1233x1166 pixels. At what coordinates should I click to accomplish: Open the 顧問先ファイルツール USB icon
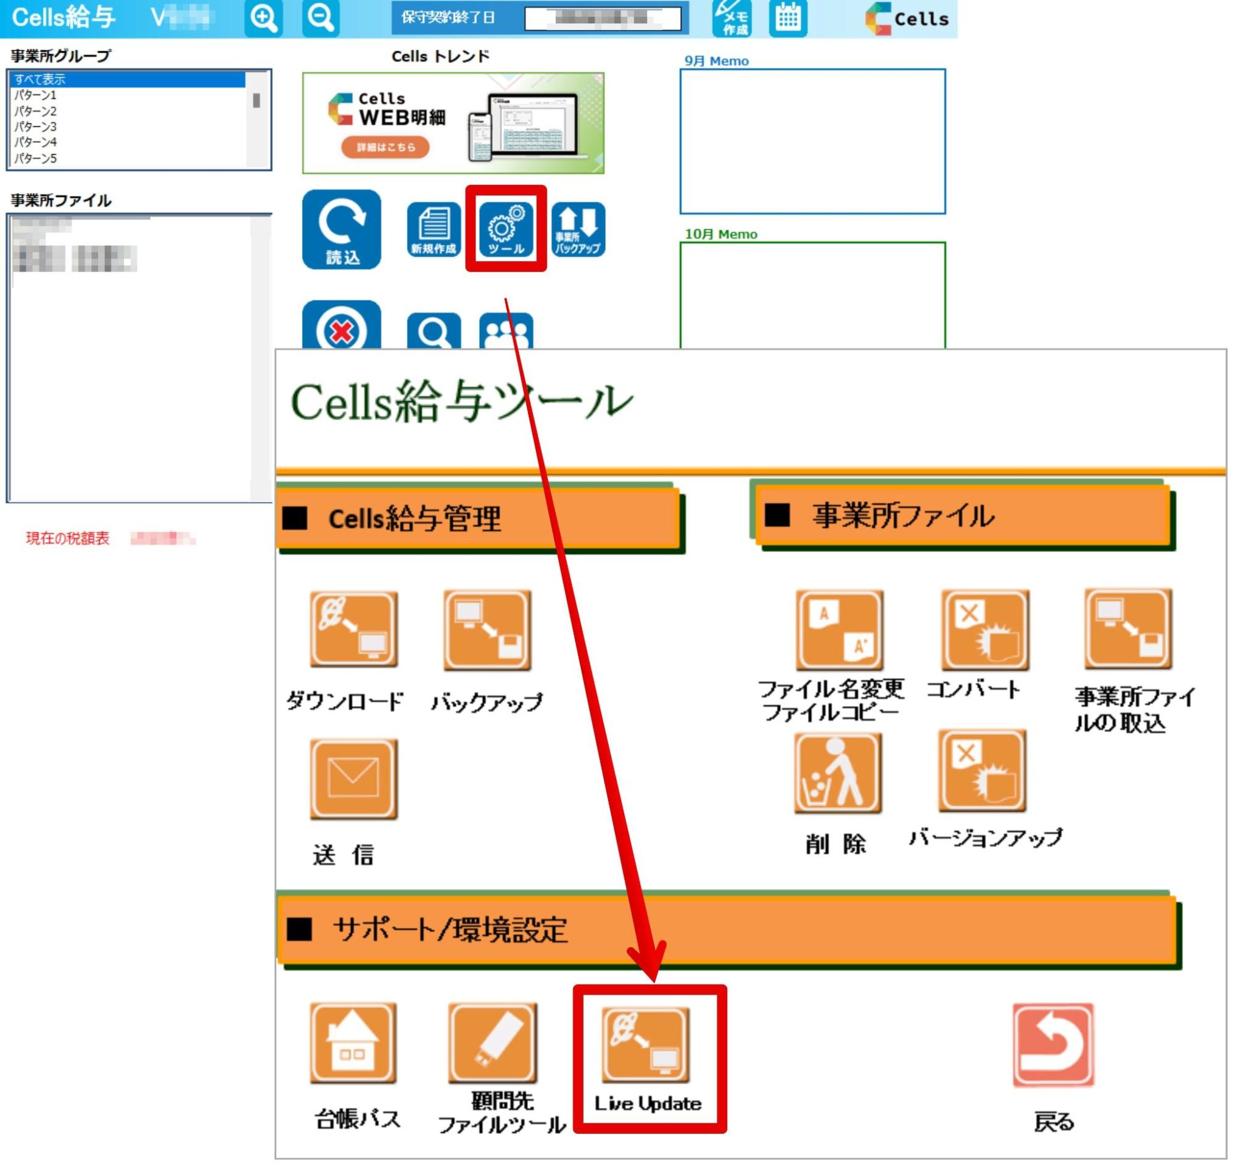(x=492, y=1043)
